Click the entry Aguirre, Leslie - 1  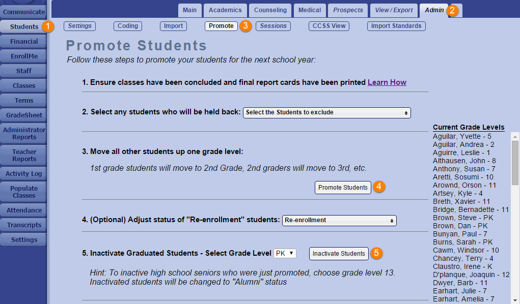[x=461, y=153]
